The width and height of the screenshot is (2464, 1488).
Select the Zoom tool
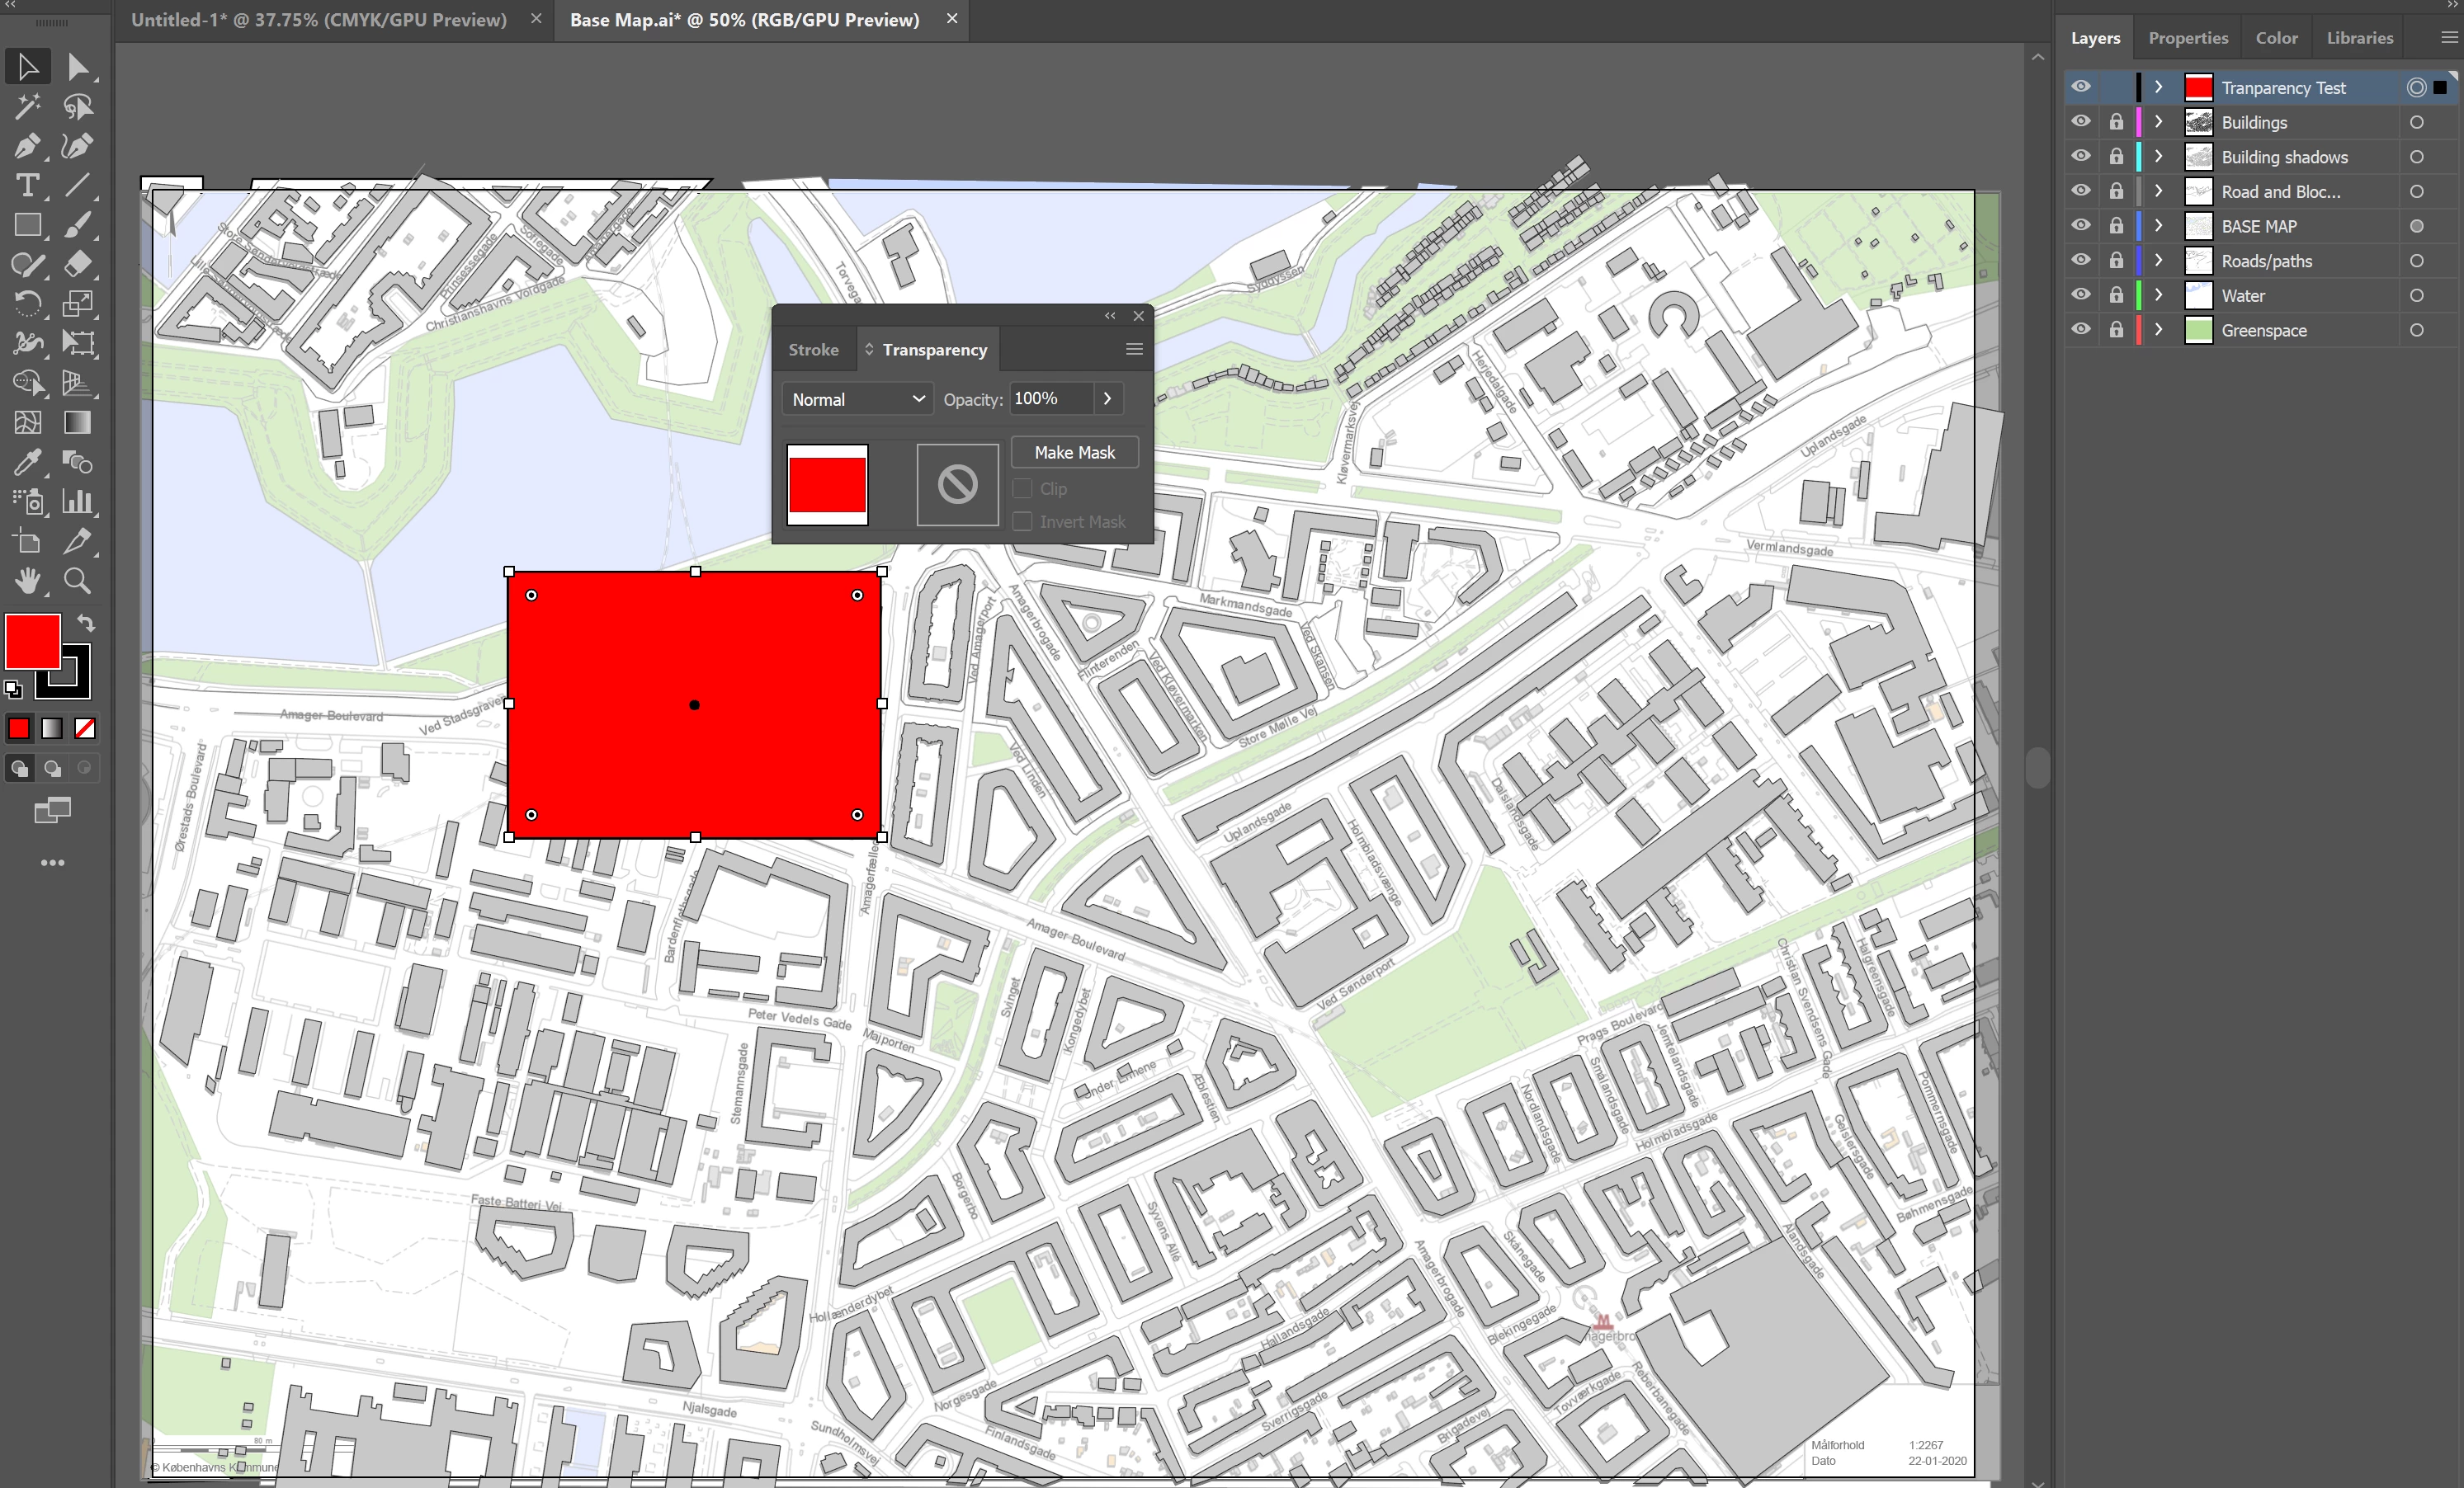77,581
